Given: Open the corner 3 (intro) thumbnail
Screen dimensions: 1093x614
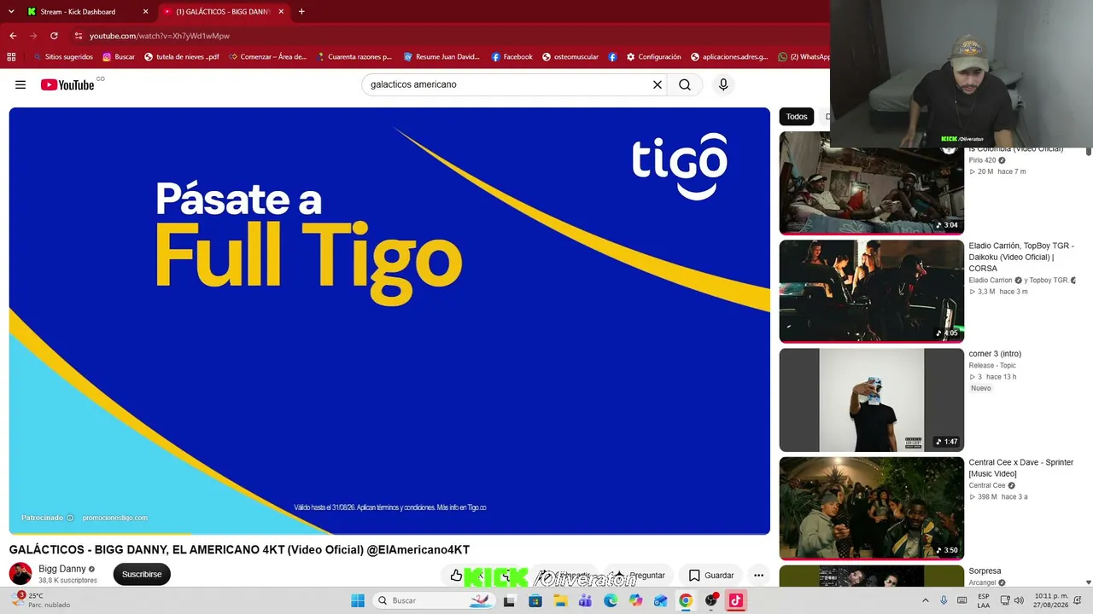Looking at the screenshot, I should pos(872,400).
